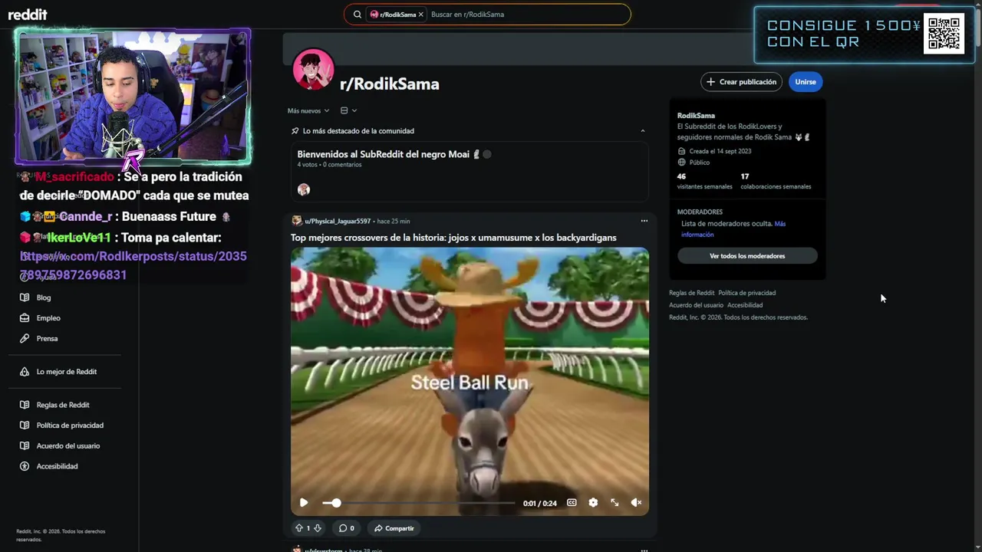Open the video settings gear
Screen dimensions: 982x552
pyautogui.click(x=593, y=503)
